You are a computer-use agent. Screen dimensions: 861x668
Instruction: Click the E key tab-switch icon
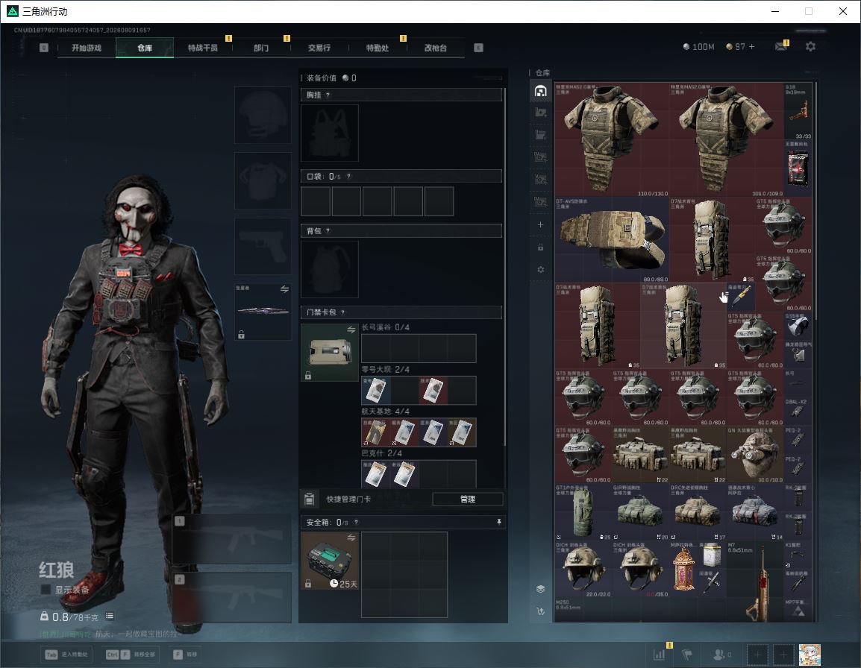pyautogui.click(x=478, y=48)
